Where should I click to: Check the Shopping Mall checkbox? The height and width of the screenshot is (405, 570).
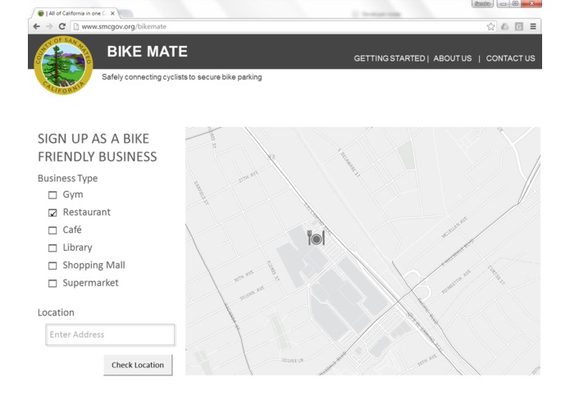click(x=52, y=266)
